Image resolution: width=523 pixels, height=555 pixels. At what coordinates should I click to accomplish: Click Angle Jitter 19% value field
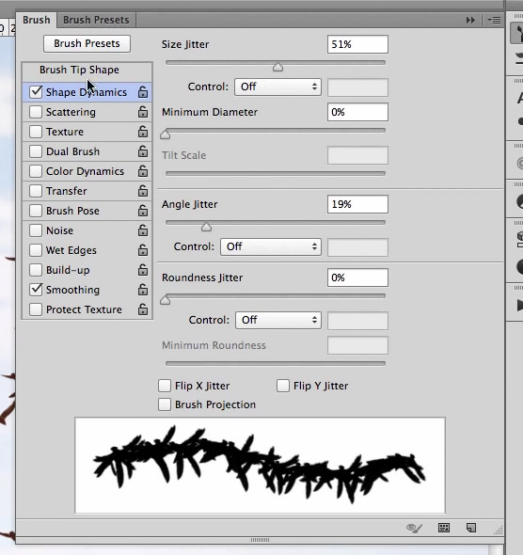357,204
